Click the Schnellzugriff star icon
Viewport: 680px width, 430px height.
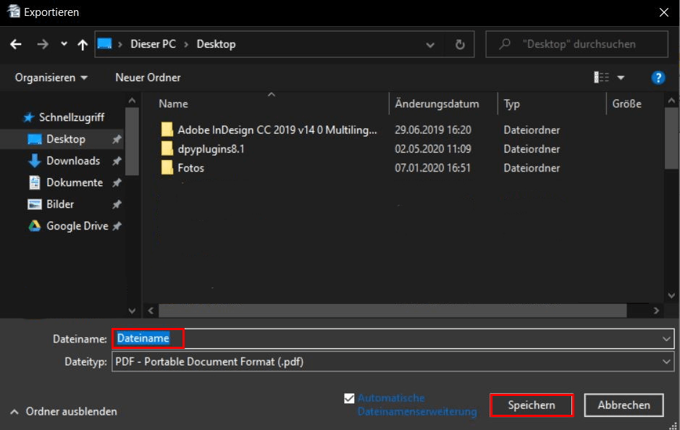click(29, 117)
